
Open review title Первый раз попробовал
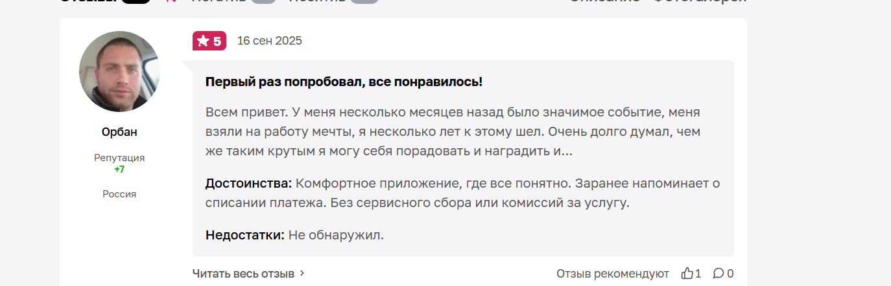point(344,82)
